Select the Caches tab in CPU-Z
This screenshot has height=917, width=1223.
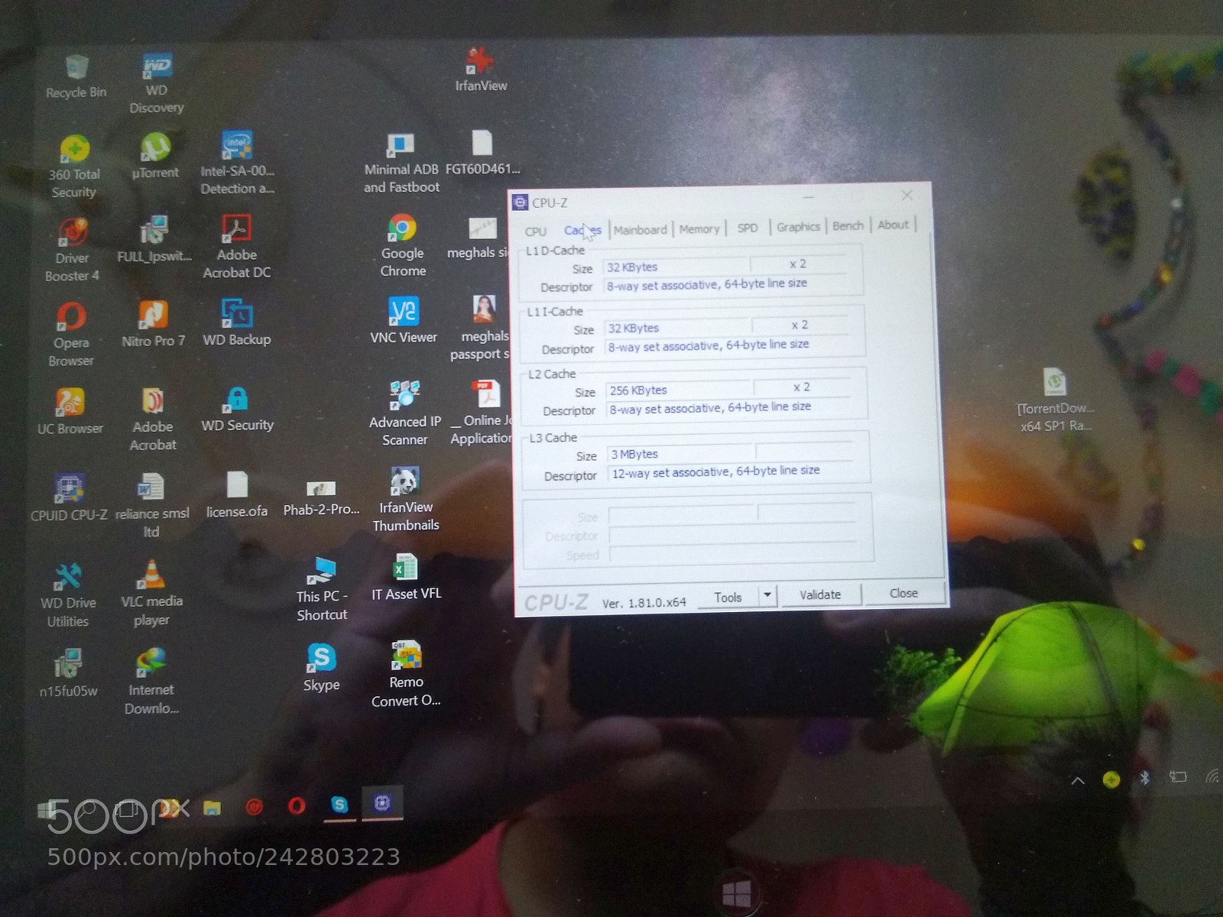[x=582, y=230]
